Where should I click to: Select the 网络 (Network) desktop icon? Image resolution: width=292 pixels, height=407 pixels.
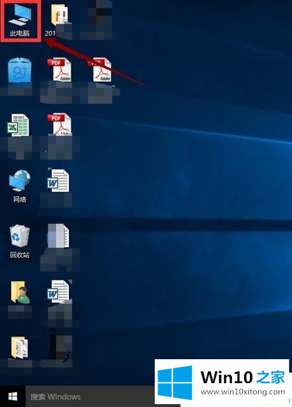click(20, 186)
